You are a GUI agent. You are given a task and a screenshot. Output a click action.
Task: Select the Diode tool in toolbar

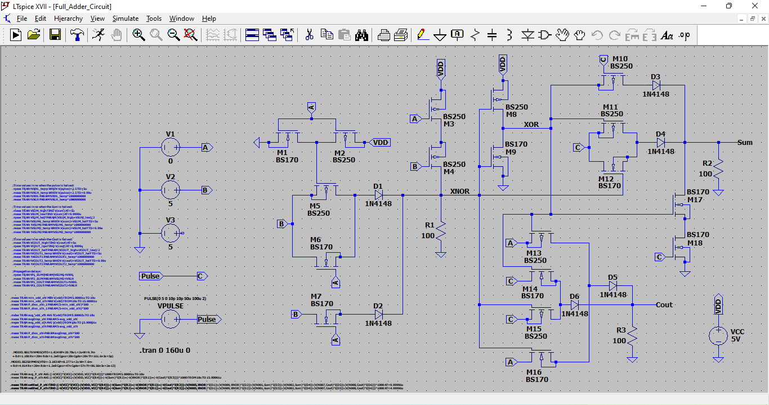click(527, 35)
